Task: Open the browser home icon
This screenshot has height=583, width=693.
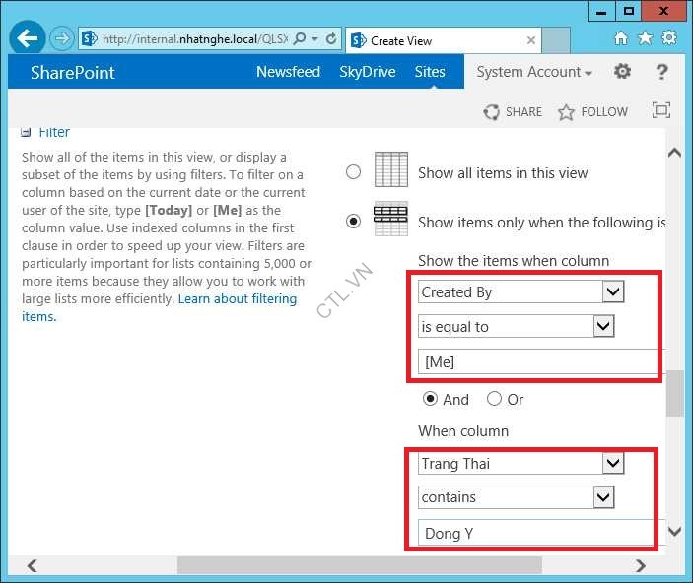Action: pyautogui.click(x=621, y=38)
